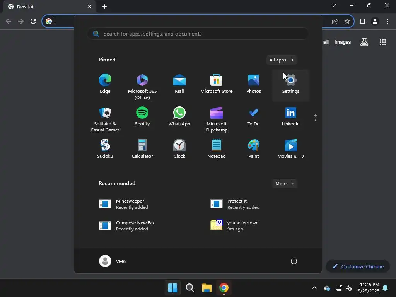Click Chrome's back arrow
This screenshot has width=396, height=297.
click(x=9, y=21)
